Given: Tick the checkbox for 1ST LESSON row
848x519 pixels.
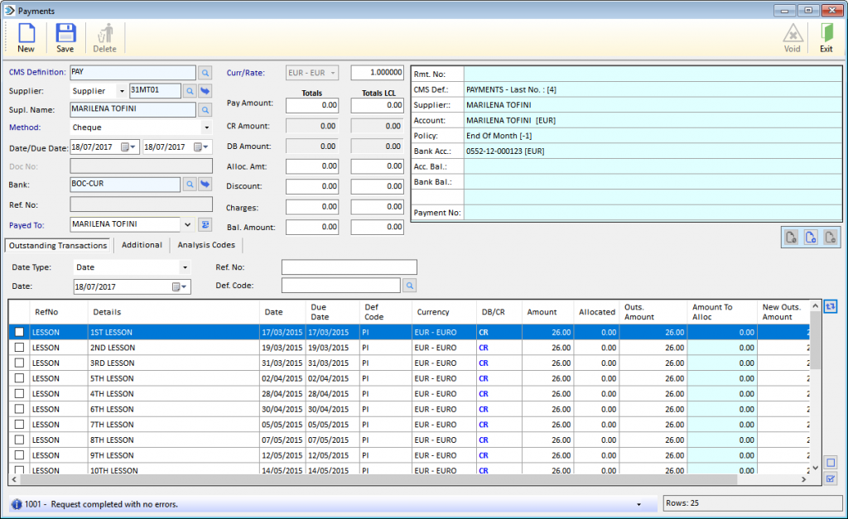Looking at the screenshot, I should [x=20, y=332].
